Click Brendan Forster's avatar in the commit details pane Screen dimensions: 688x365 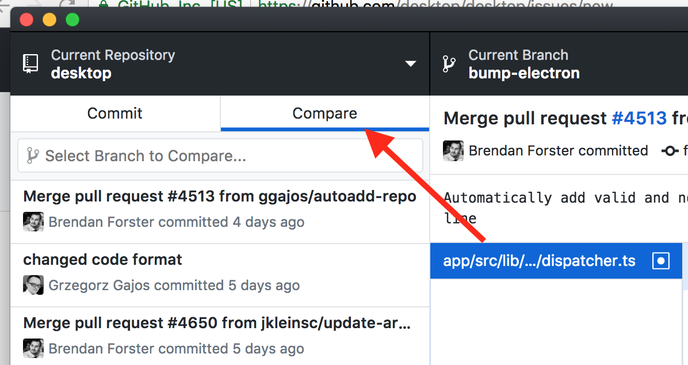(453, 151)
